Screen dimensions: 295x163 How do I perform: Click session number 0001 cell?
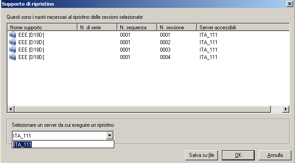coord(165,35)
